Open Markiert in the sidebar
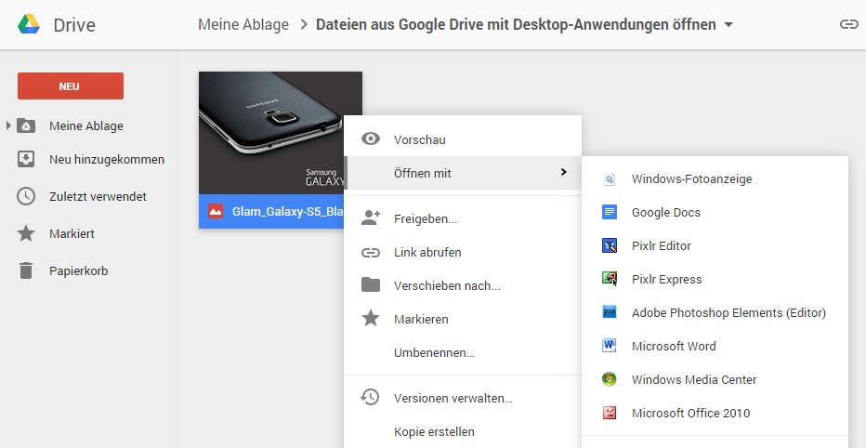The image size is (866, 448). pos(72,234)
